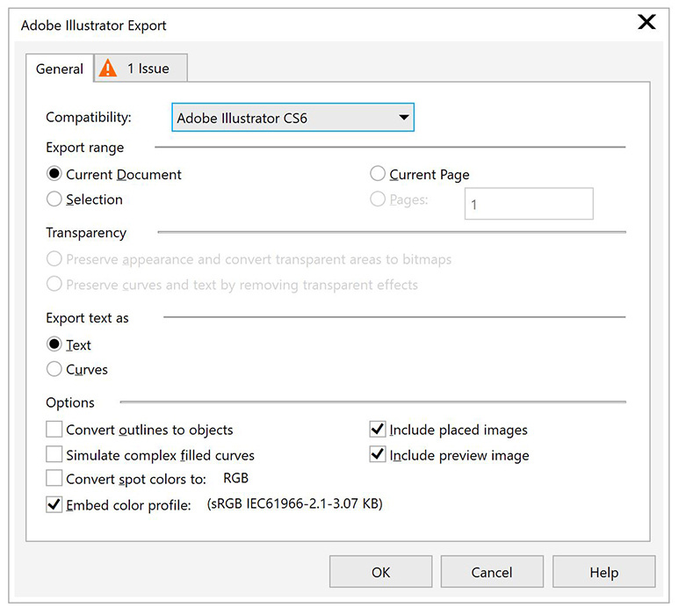Select Text under Export text as
This screenshot has height=615, width=679.
click(55, 345)
